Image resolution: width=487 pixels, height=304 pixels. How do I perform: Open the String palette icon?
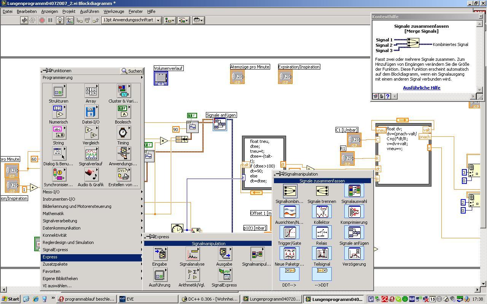tap(59, 133)
